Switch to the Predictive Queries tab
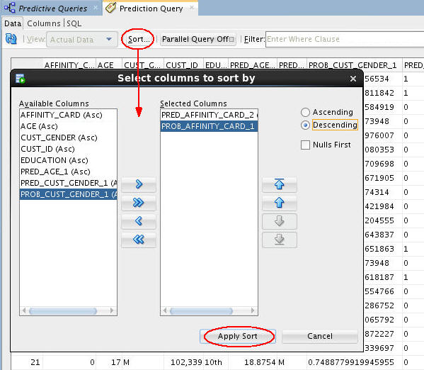Image resolution: width=424 pixels, height=370 pixels. [52, 9]
